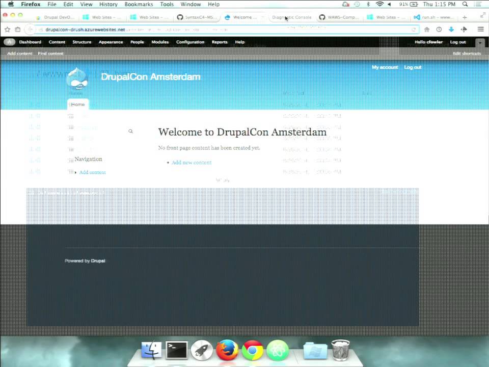Click the Drupal drop logo
Screen dimensions: 489x367
tap(77, 79)
